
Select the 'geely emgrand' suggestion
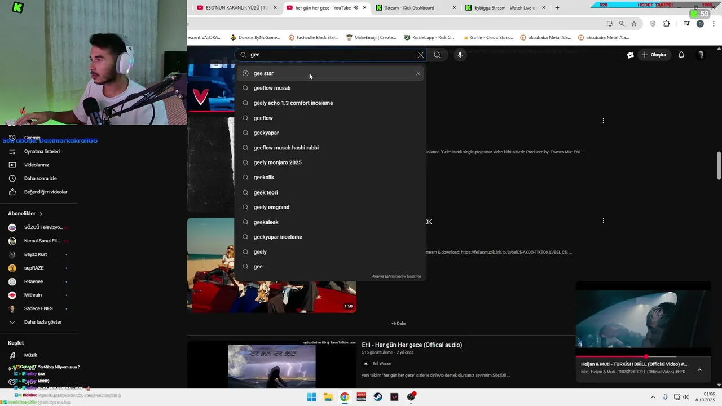(331, 207)
